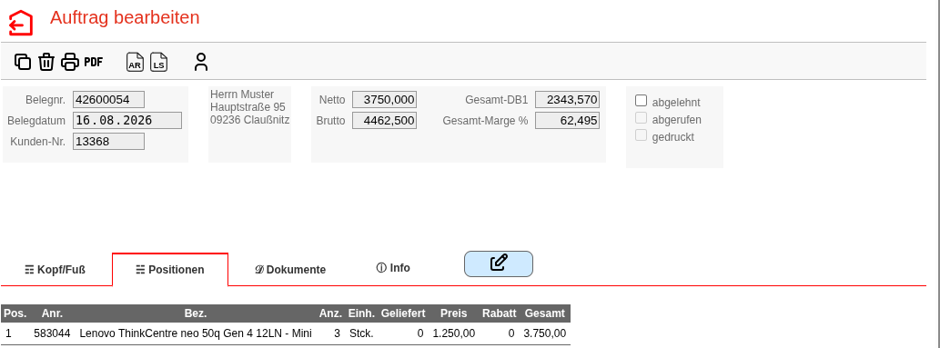Click the address text '09236 Claußnitz'

click(x=250, y=120)
